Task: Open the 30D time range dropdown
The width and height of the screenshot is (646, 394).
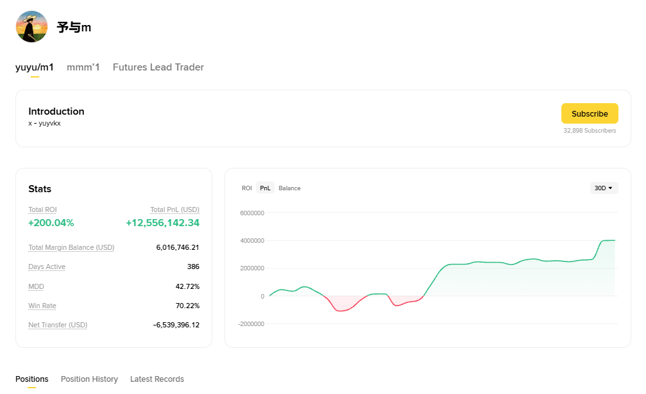Action: click(604, 188)
